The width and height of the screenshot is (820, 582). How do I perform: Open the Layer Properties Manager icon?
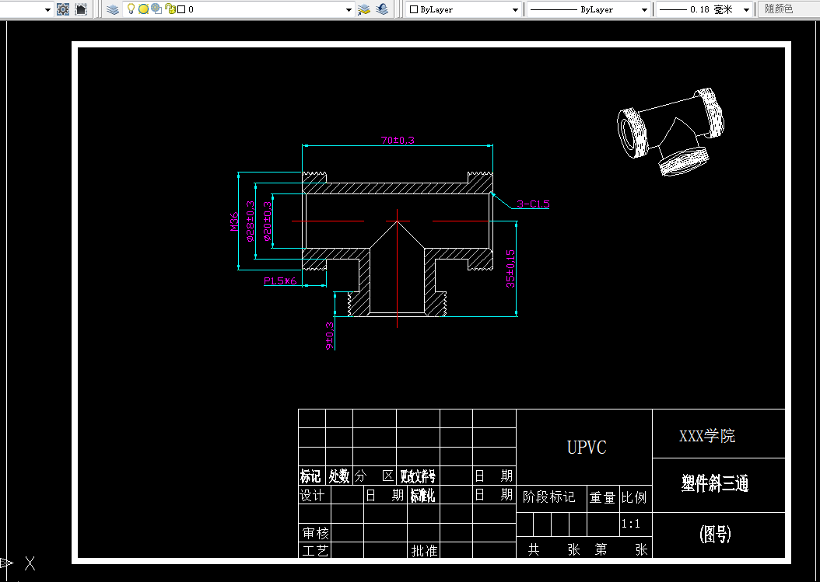click(113, 9)
